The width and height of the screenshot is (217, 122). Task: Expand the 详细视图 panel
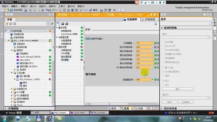5,108
